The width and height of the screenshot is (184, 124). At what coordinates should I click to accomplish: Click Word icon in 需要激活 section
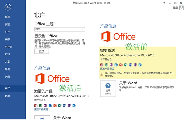[x=130, y=65]
